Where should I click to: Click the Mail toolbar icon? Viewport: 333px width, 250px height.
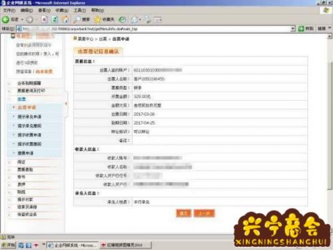click(x=135, y=20)
